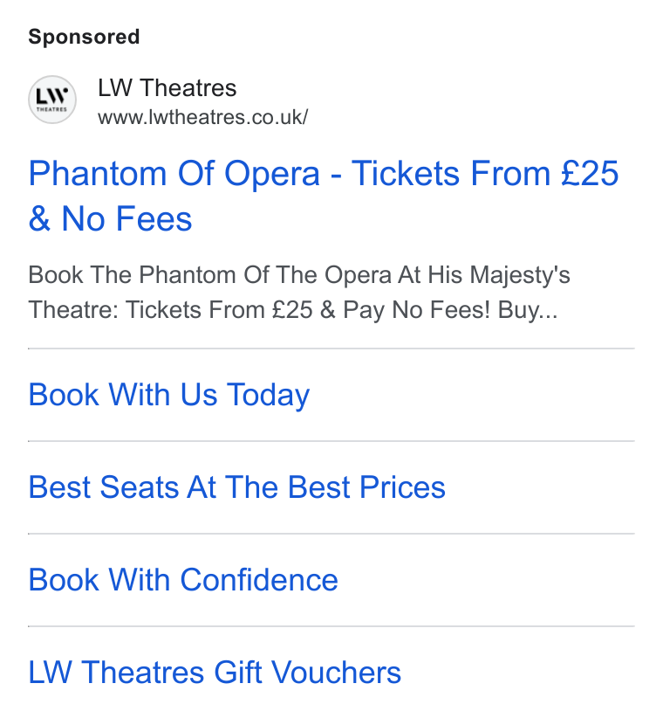663x718 pixels.
Task: Click the '& No Fees' headline line
Action: pos(110,219)
